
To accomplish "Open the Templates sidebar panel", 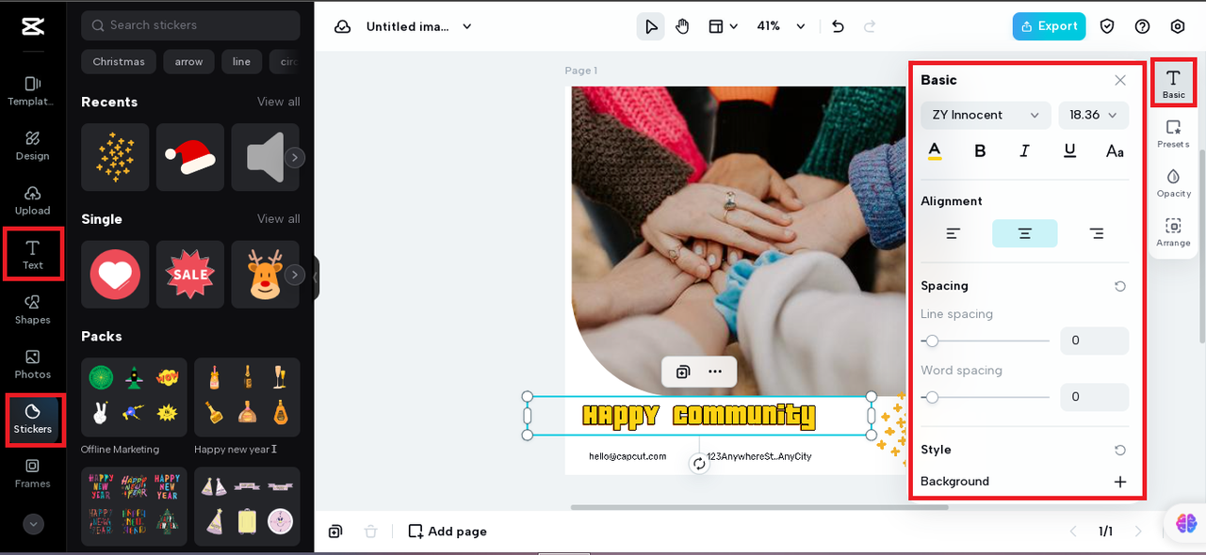I will click(x=32, y=91).
